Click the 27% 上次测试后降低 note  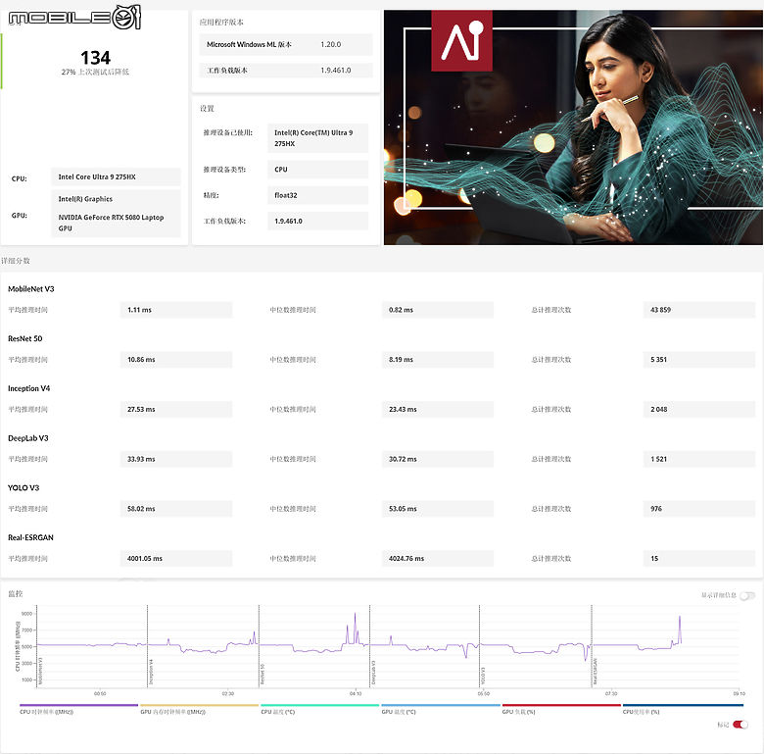[x=95, y=73]
